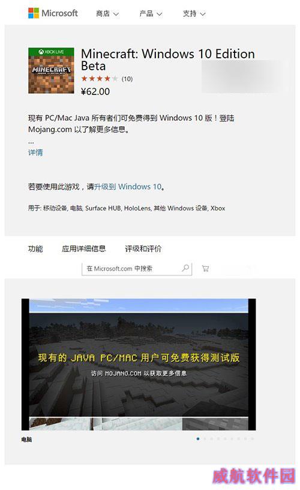
Task: Open the 评级和评价 tab
Action: pyautogui.click(x=143, y=249)
